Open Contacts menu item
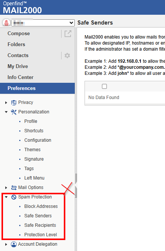The height and width of the screenshot is (251, 165). click(x=18, y=56)
